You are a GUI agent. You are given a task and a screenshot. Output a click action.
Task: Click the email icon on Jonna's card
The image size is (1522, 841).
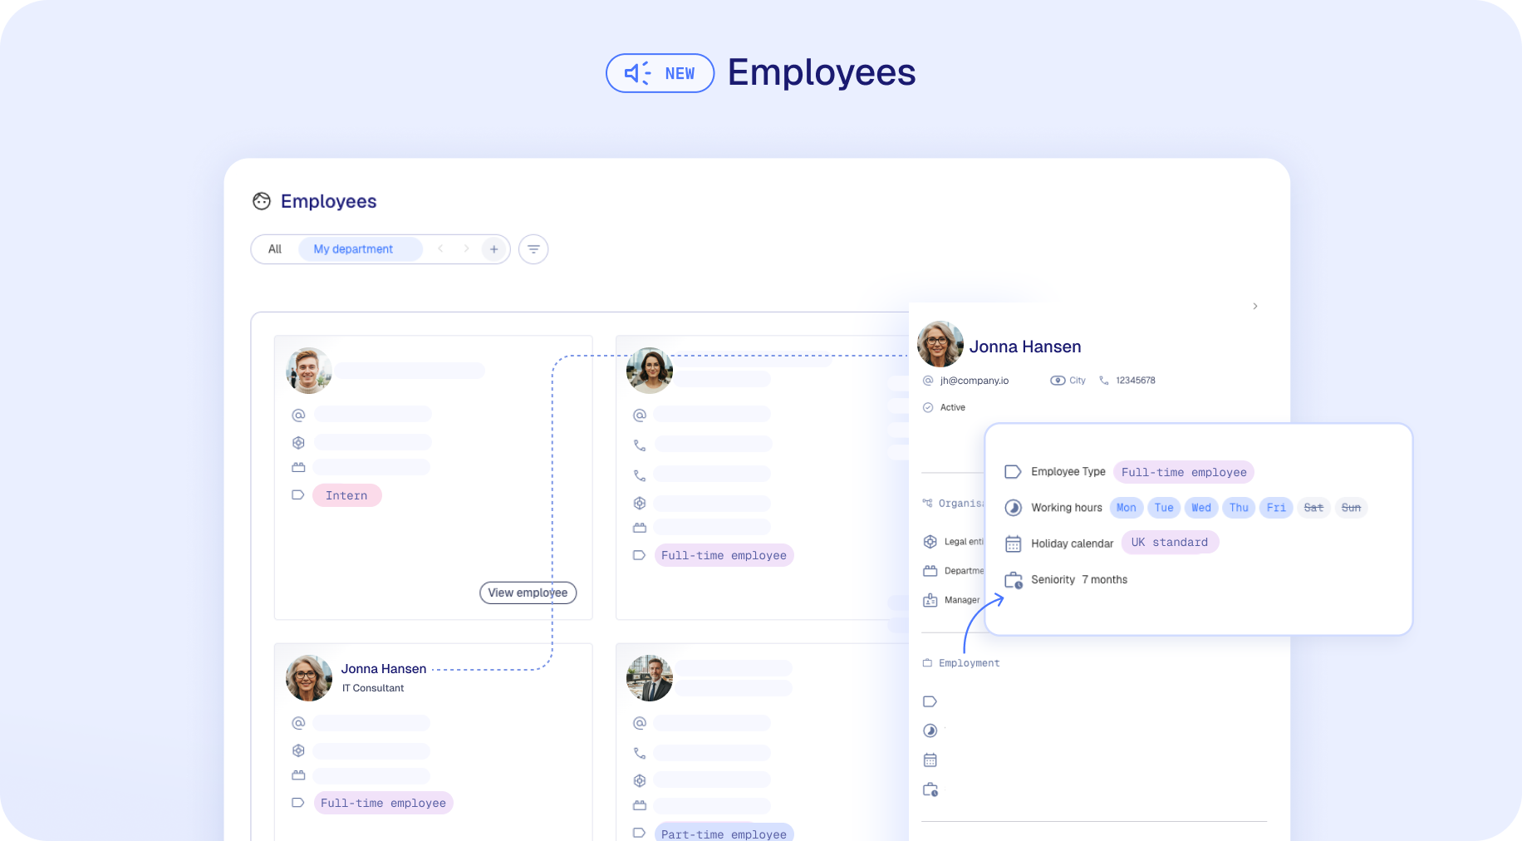pyautogui.click(x=298, y=723)
